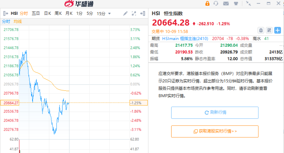Screen dimensions: 284x153
Task: Click the futures price 20704
Action: (218, 38)
